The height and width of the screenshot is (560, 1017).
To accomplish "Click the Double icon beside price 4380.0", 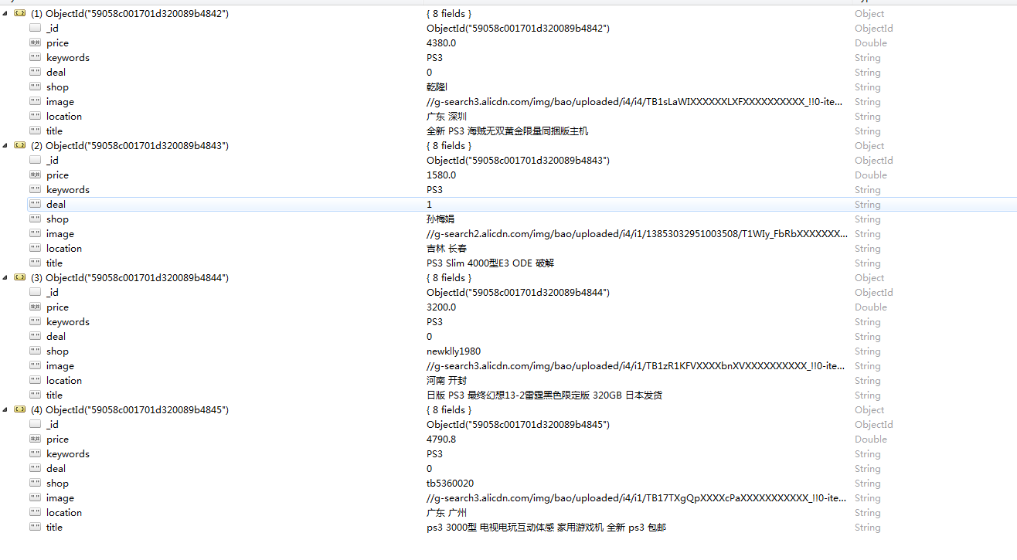I will pyautogui.click(x=35, y=43).
